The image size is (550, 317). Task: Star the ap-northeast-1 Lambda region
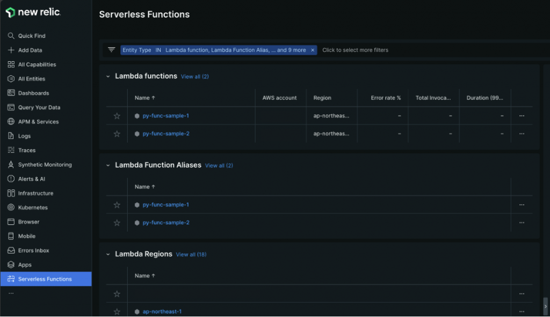coord(116,311)
